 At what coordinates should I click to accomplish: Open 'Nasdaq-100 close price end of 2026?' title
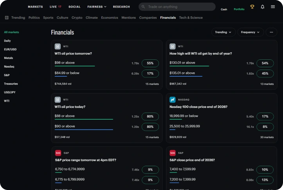click(198, 107)
